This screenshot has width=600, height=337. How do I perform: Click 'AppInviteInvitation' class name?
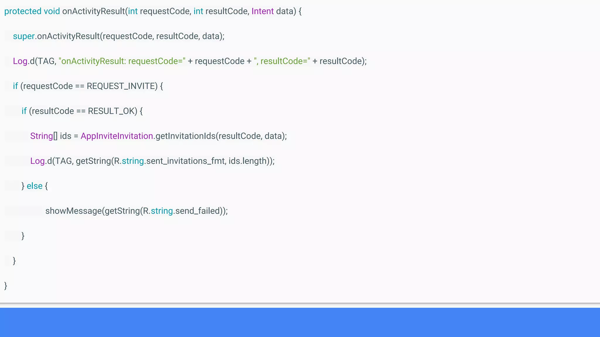pos(117,136)
